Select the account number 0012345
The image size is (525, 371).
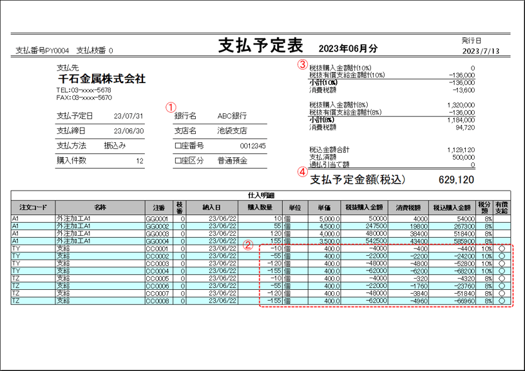(253, 146)
